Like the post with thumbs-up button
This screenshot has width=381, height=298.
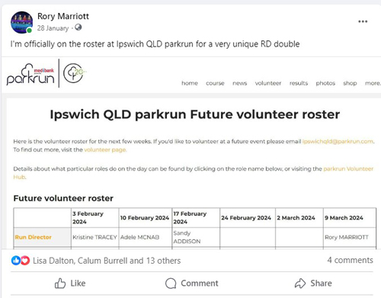click(70, 284)
